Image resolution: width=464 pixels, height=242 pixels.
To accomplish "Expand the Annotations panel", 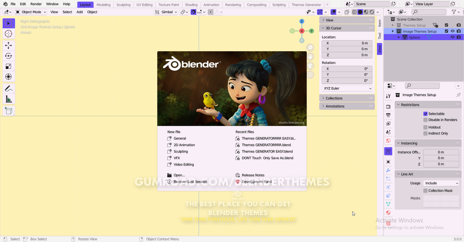I will coord(347,106).
